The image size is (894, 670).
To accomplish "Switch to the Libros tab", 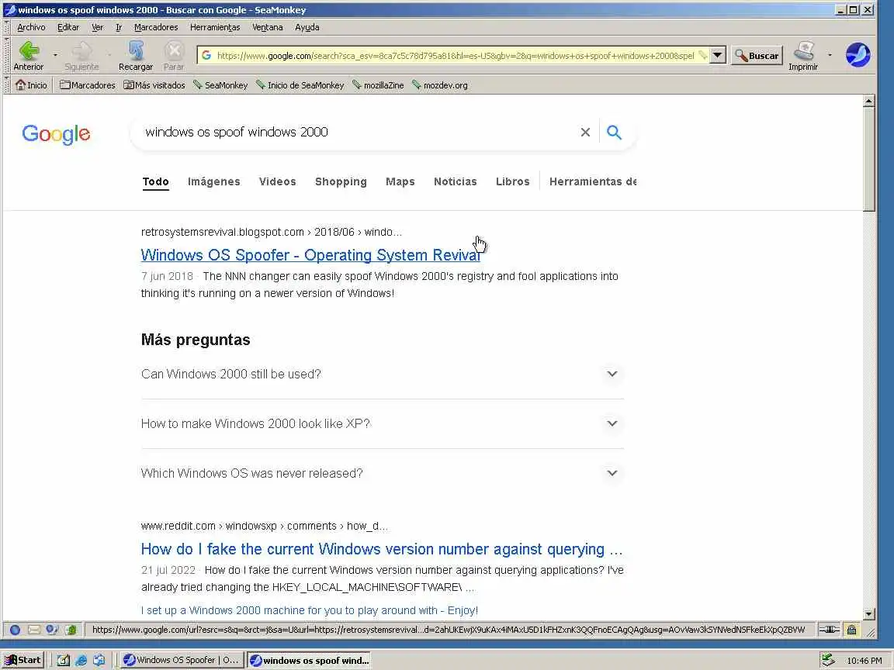I will pyautogui.click(x=512, y=181).
